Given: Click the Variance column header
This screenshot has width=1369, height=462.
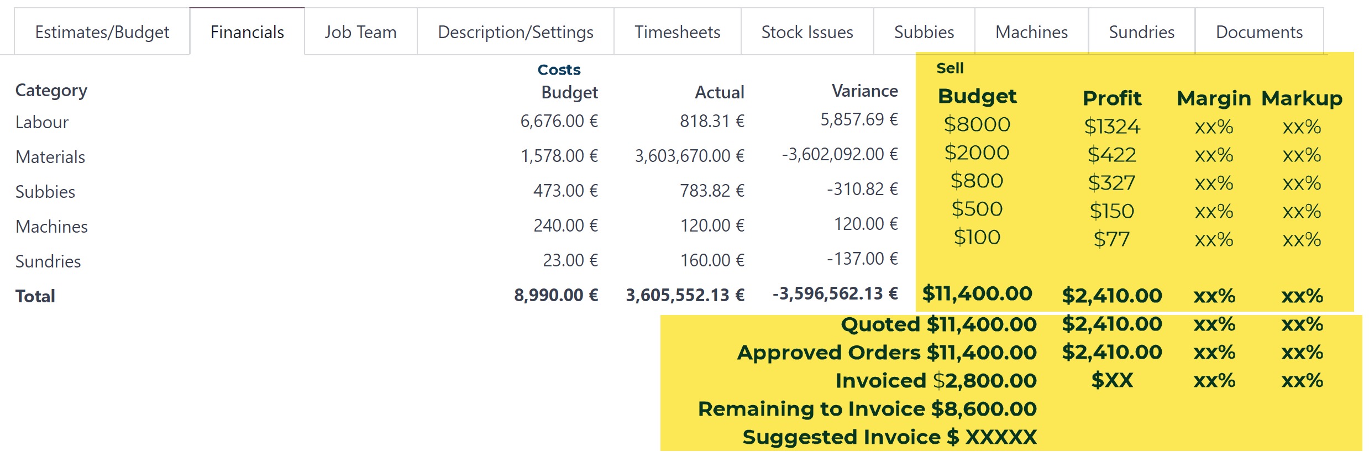Looking at the screenshot, I should (864, 91).
